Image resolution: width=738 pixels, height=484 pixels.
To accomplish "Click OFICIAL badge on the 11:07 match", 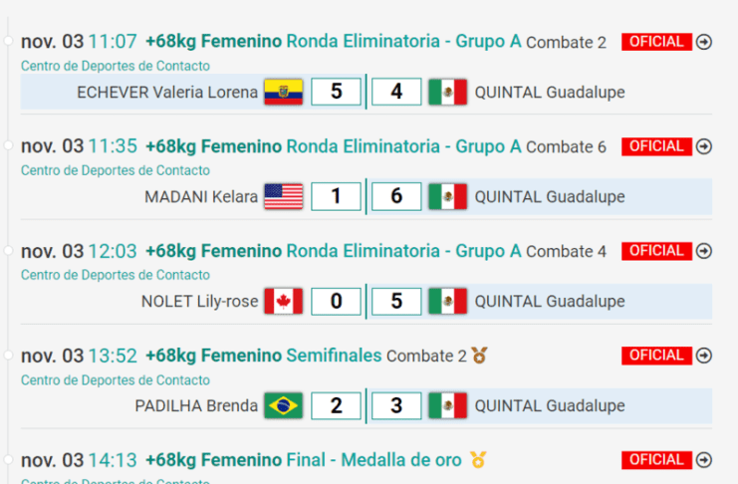I will [656, 42].
